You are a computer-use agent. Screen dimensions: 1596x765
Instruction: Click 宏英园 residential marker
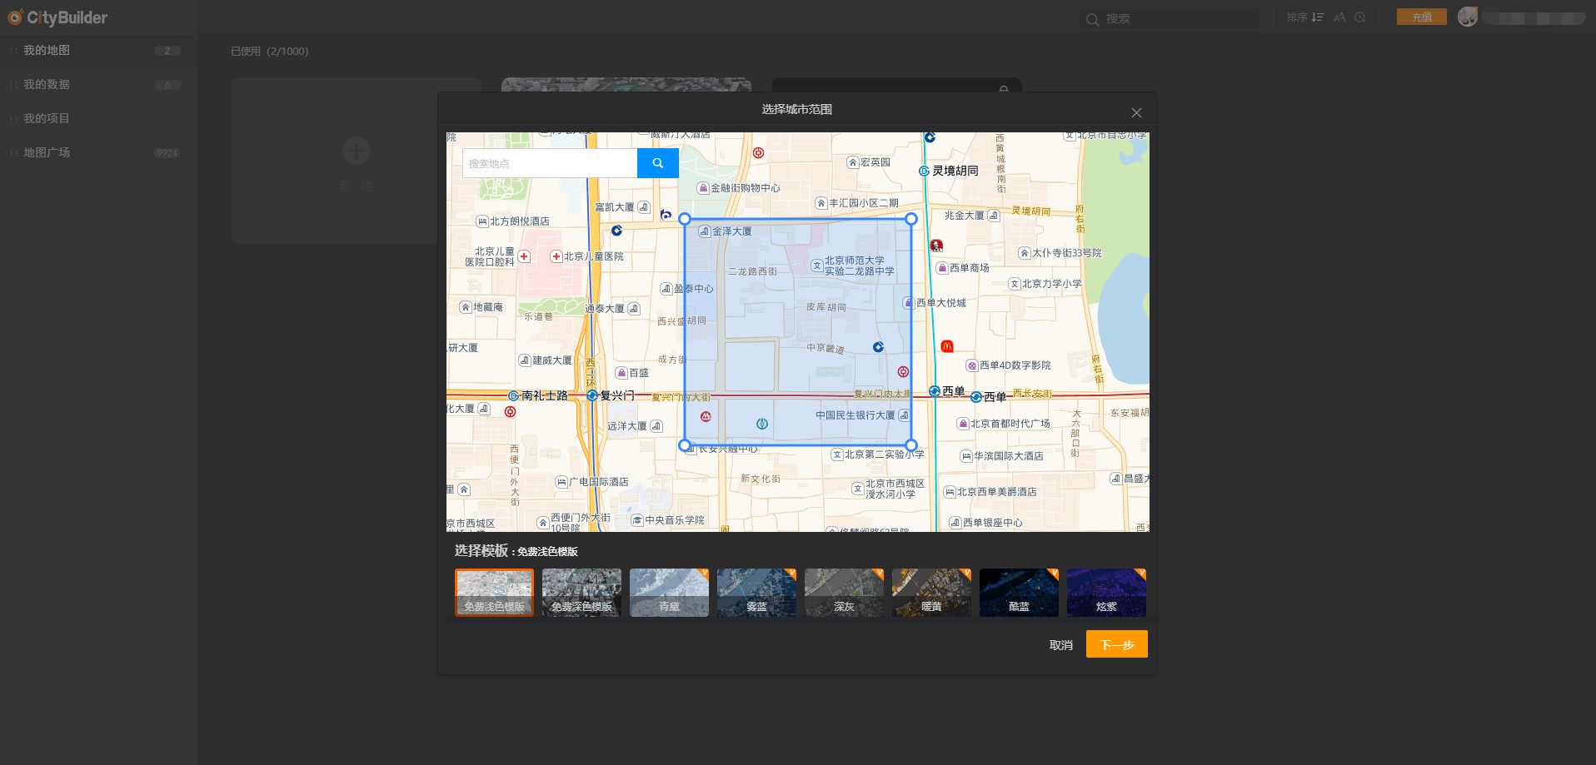tap(853, 162)
